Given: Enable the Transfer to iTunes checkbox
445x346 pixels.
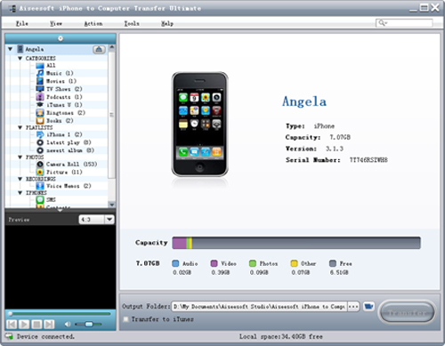Looking at the screenshot, I should tap(126, 319).
